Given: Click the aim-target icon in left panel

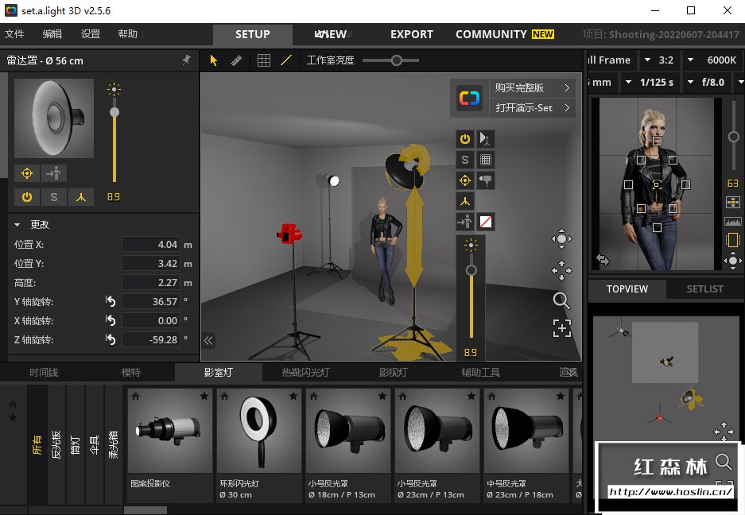Looking at the screenshot, I should coord(27,173).
